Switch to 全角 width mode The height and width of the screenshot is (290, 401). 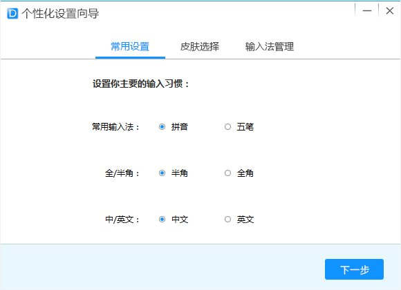click(x=227, y=173)
